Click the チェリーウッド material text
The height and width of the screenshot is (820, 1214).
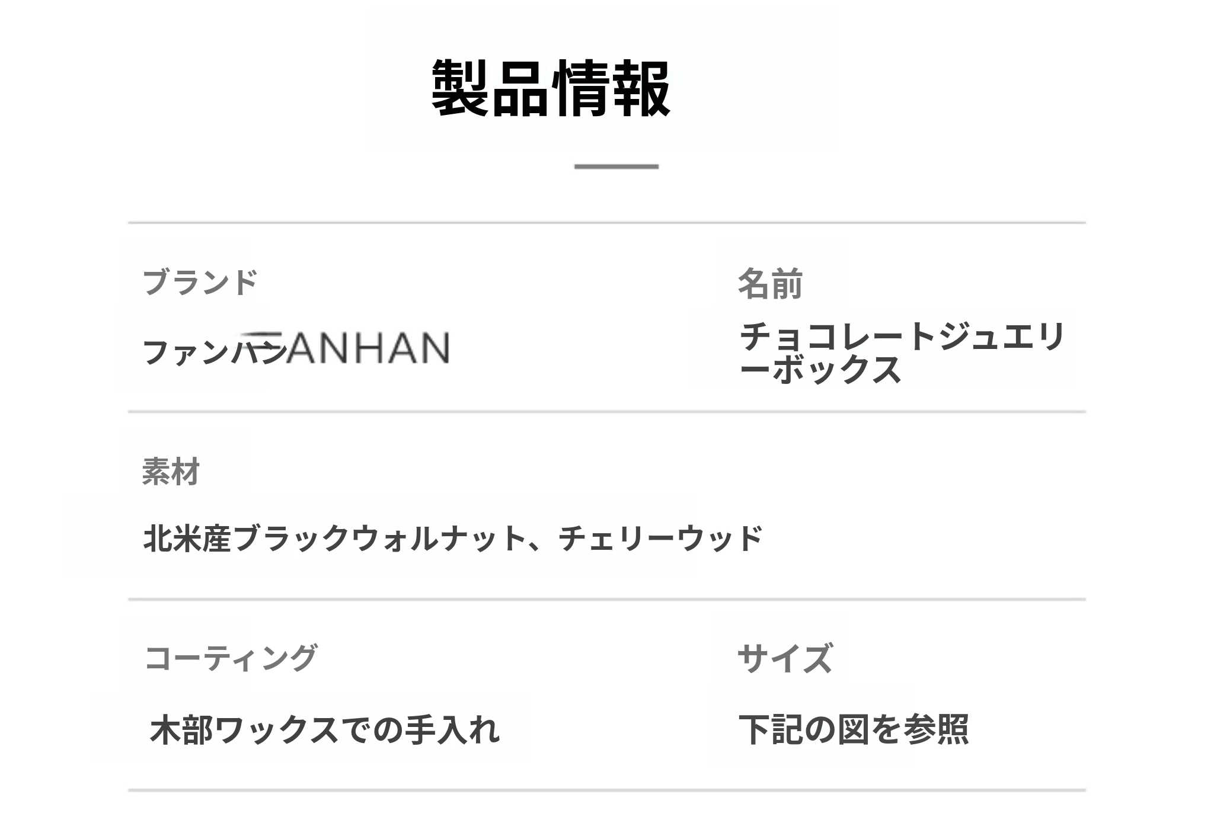click(x=660, y=539)
